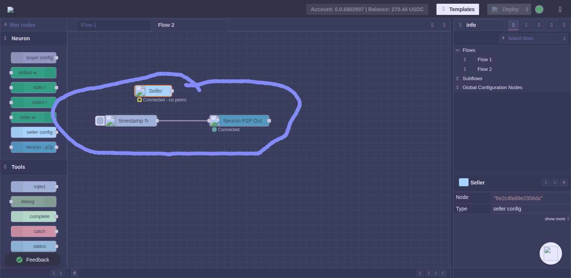This screenshot has height=278, width=571.
Task: Collapse all palette categories
Action: [x=54, y=273]
